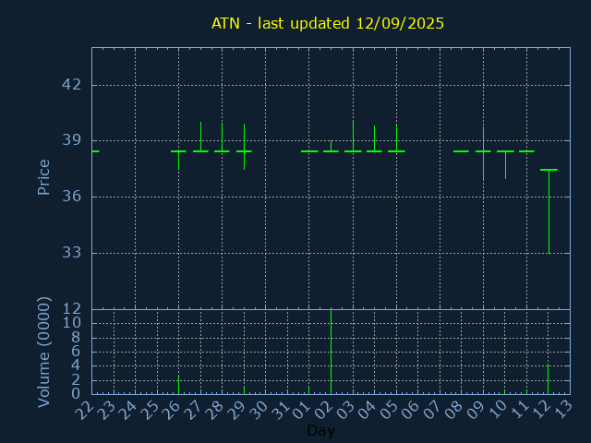
Task: Click day label 12 on x-axis
Action: click(542, 410)
